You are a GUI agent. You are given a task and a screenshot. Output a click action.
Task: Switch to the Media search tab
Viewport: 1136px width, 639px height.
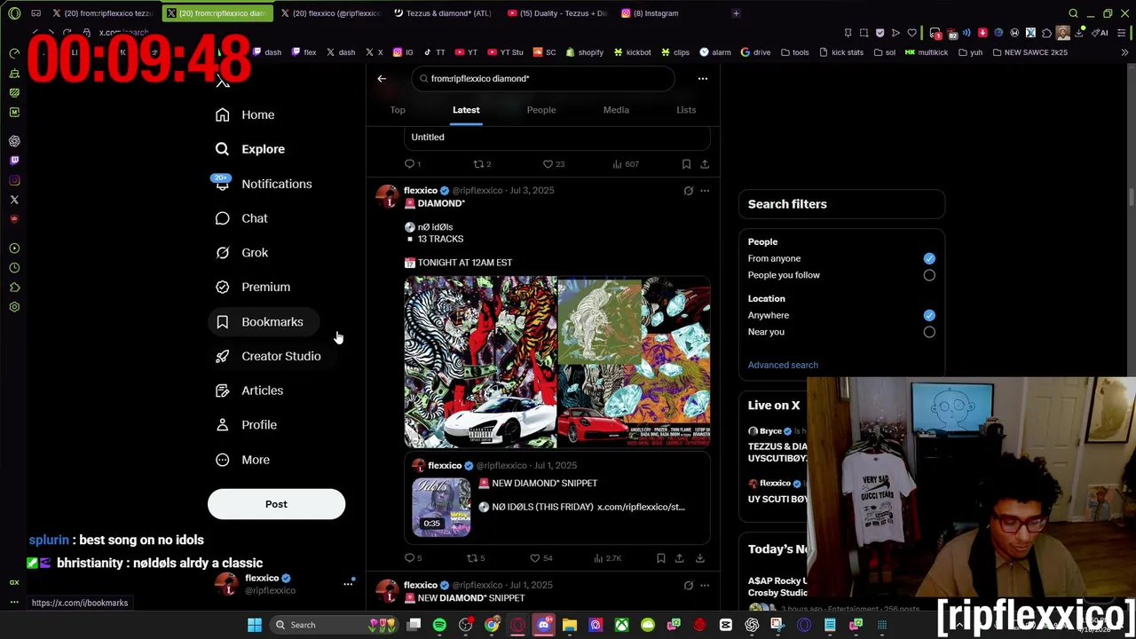click(x=616, y=110)
